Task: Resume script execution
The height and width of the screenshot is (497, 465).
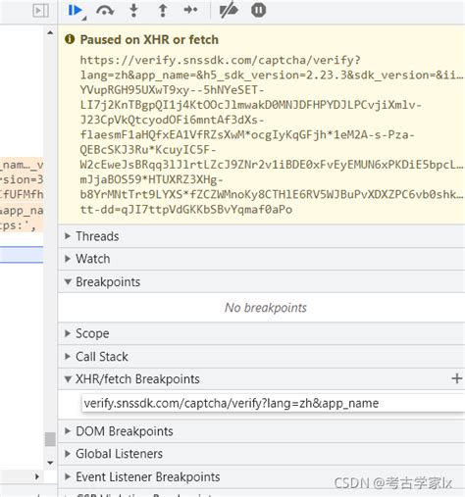Action: pos(76,11)
